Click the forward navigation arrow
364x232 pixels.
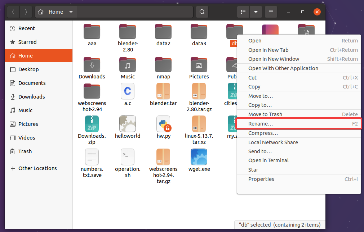[x=26, y=12]
